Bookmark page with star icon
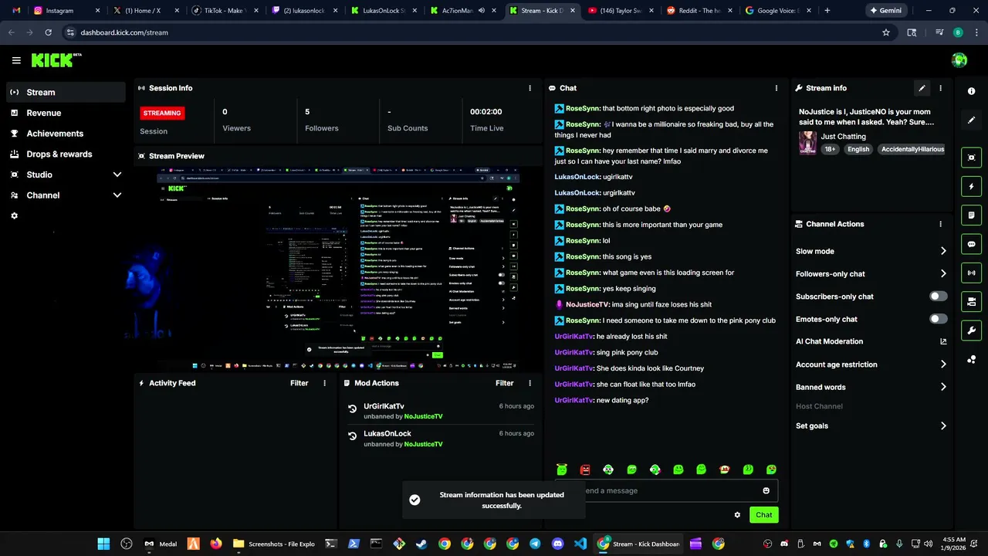988x556 pixels. click(x=886, y=32)
